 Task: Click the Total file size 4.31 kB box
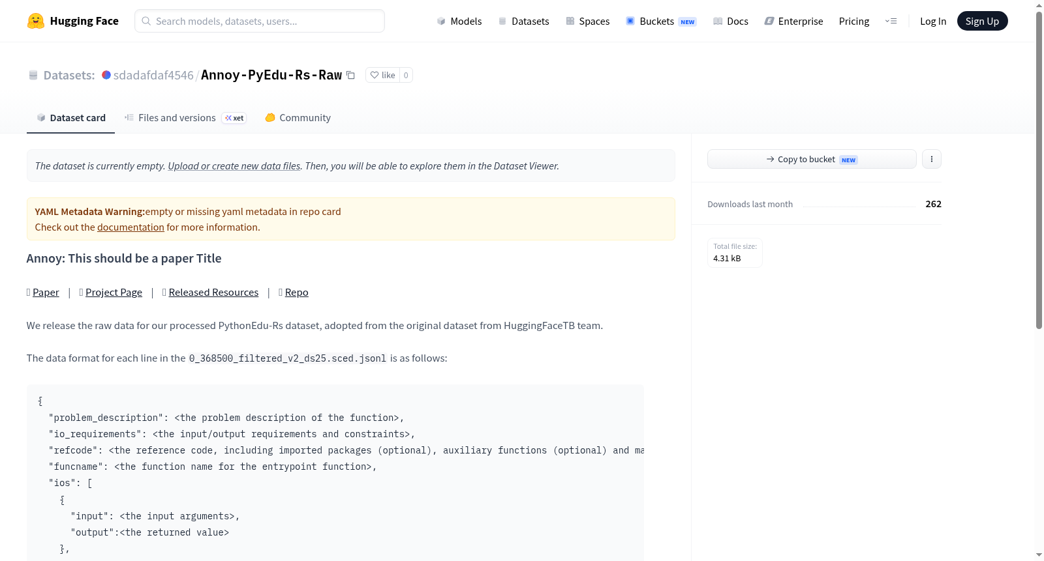735,253
